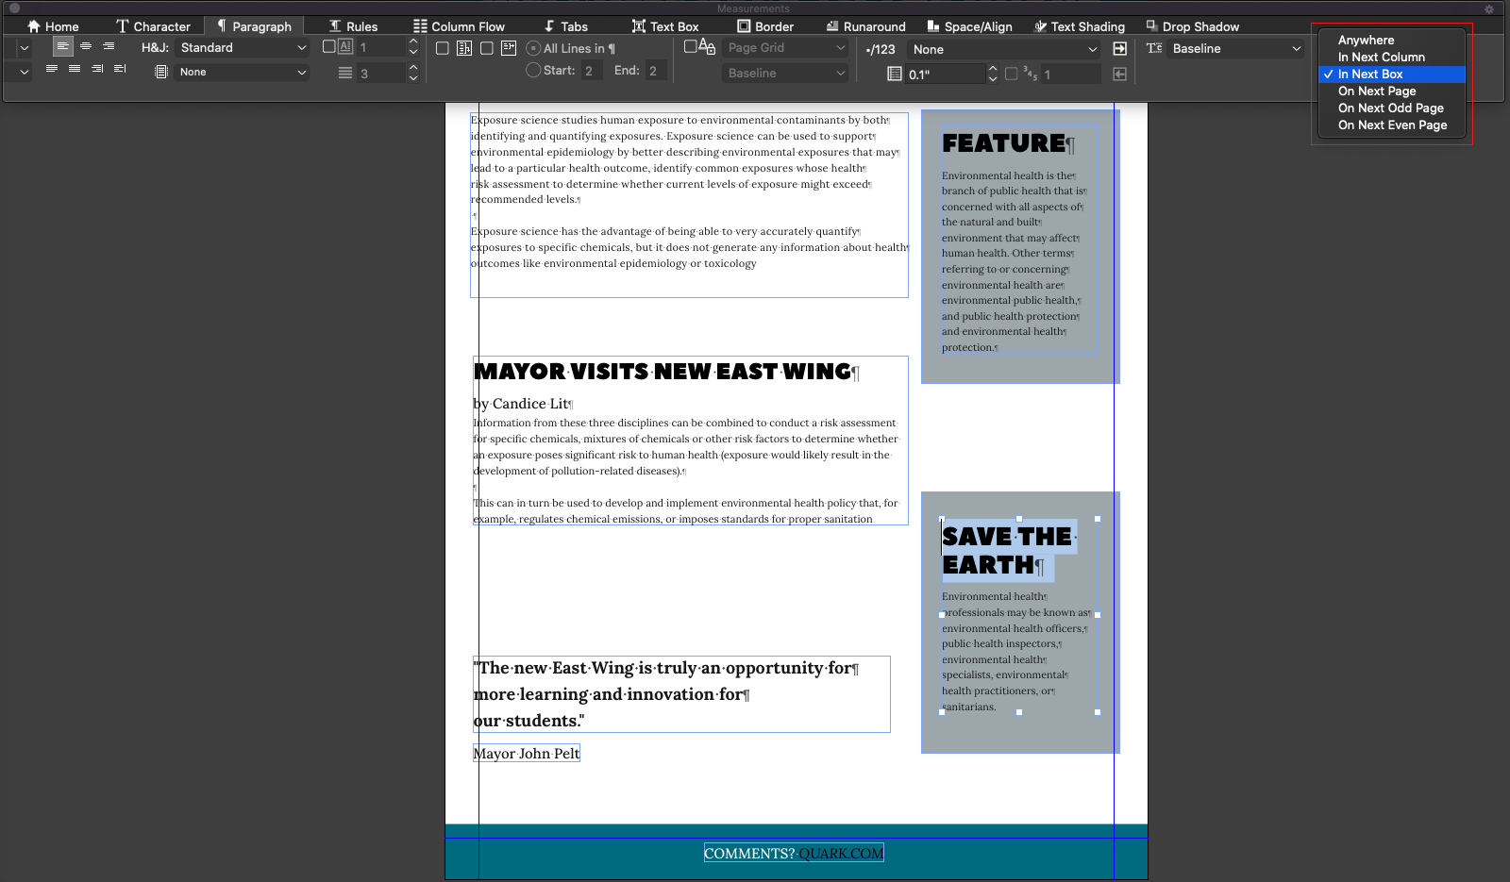Click the QUARK.COM link in footer
Viewport: 1510px width, 882px height.
pyautogui.click(x=841, y=854)
